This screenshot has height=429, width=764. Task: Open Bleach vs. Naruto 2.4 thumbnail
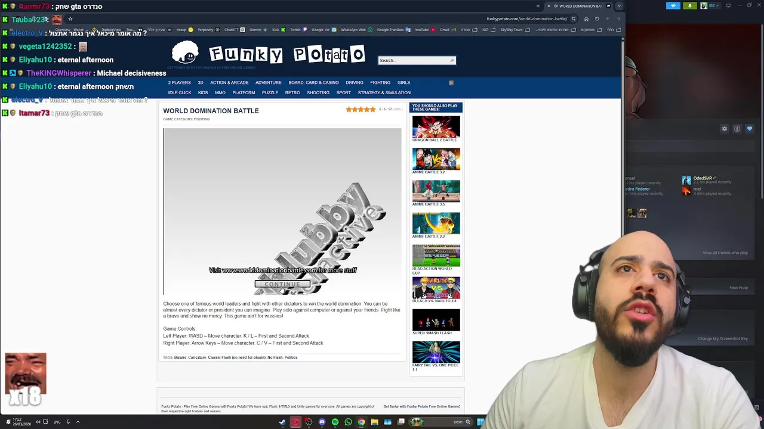point(436,288)
